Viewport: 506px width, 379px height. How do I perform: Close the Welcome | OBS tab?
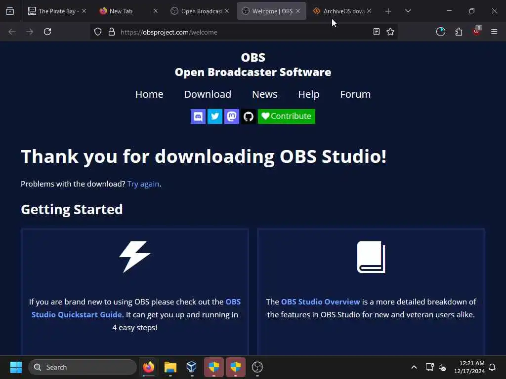click(298, 11)
